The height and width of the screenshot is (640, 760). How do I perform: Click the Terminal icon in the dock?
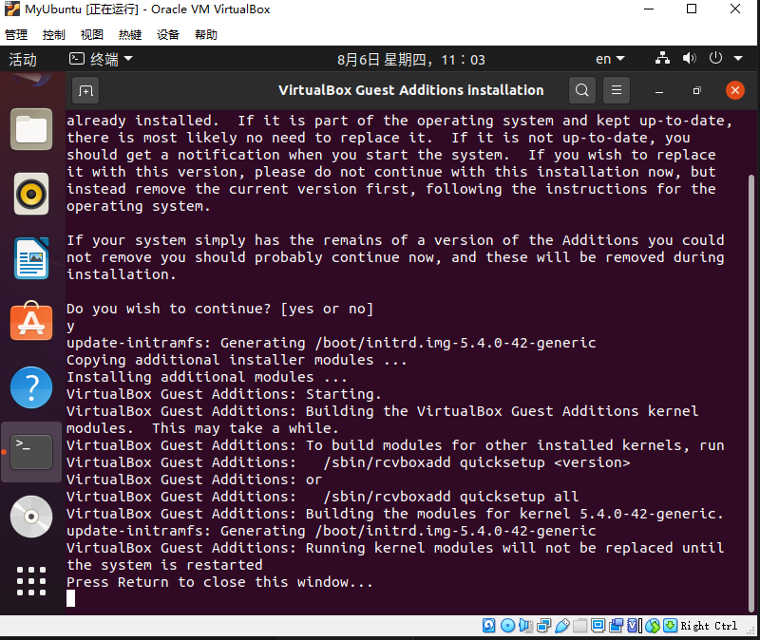[x=31, y=452]
